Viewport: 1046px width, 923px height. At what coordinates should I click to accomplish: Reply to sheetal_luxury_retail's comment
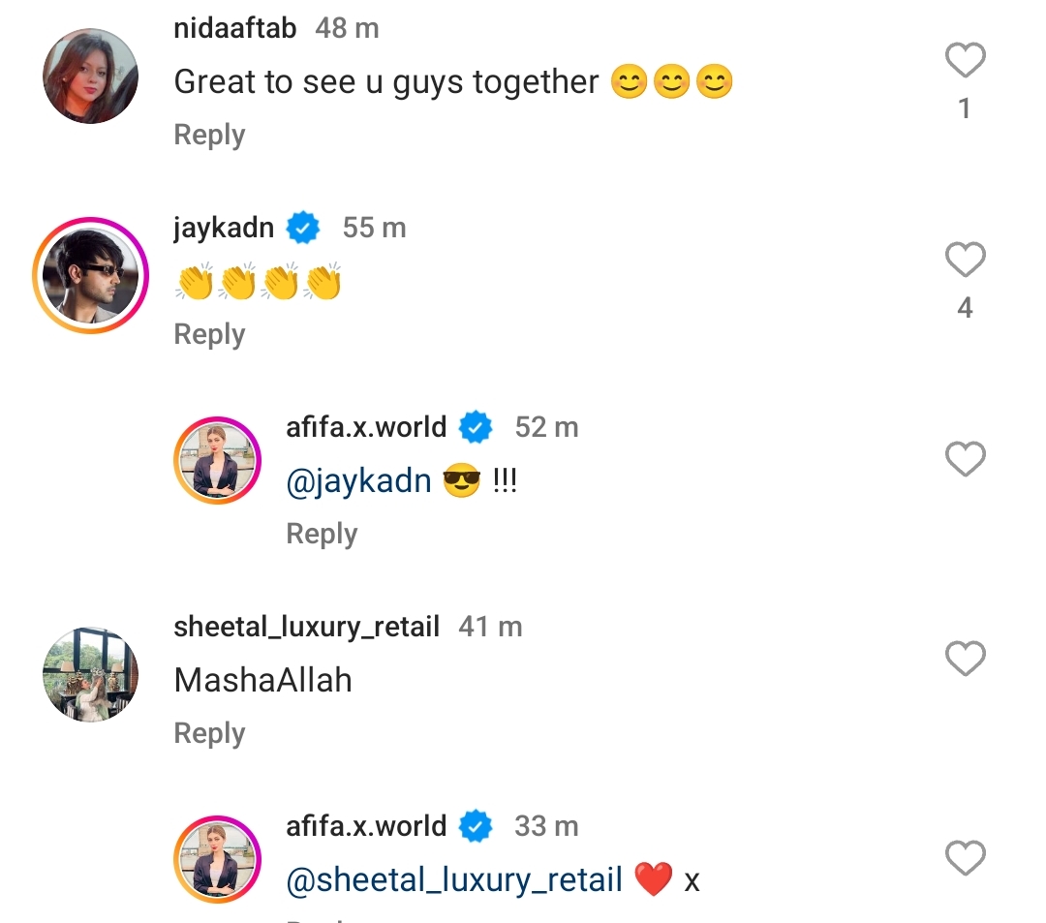209,733
